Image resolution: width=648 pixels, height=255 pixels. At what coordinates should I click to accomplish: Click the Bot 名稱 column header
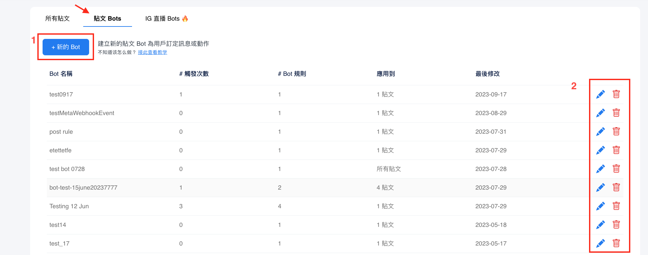click(x=61, y=74)
